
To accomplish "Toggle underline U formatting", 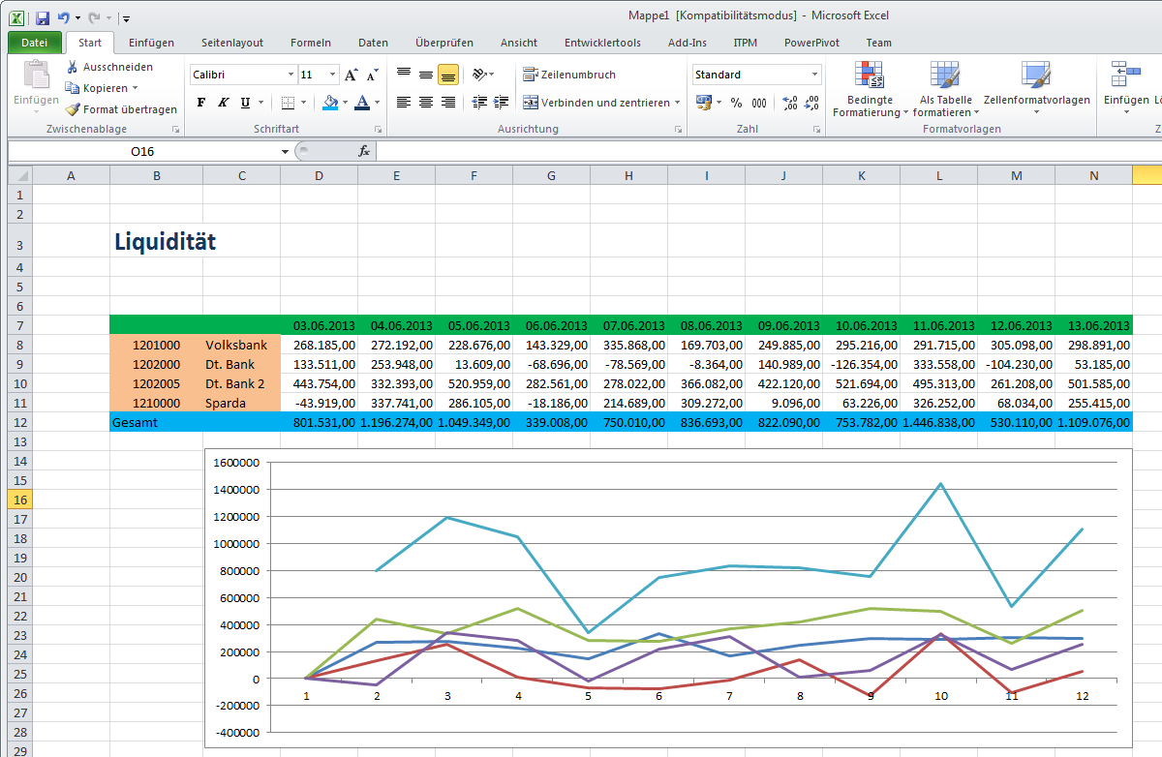I will (246, 103).
